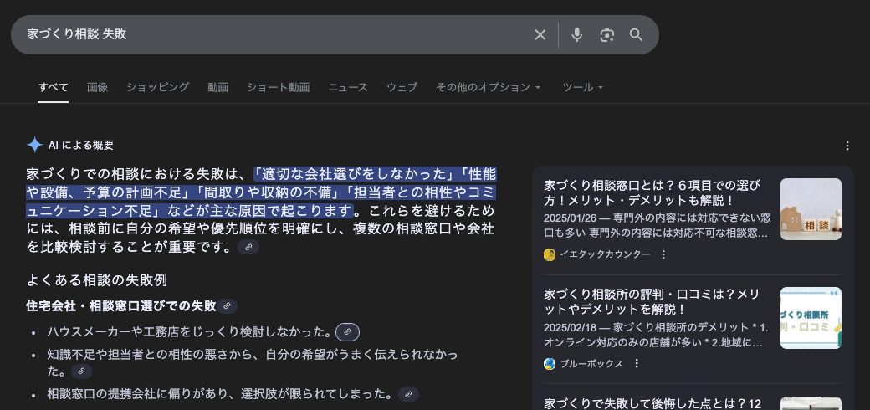The height and width of the screenshot is (410, 870).
Task: Open the highlighted link icon after じっくり検討しなかった。
Action: pyautogui.click(x=347, y=332)
